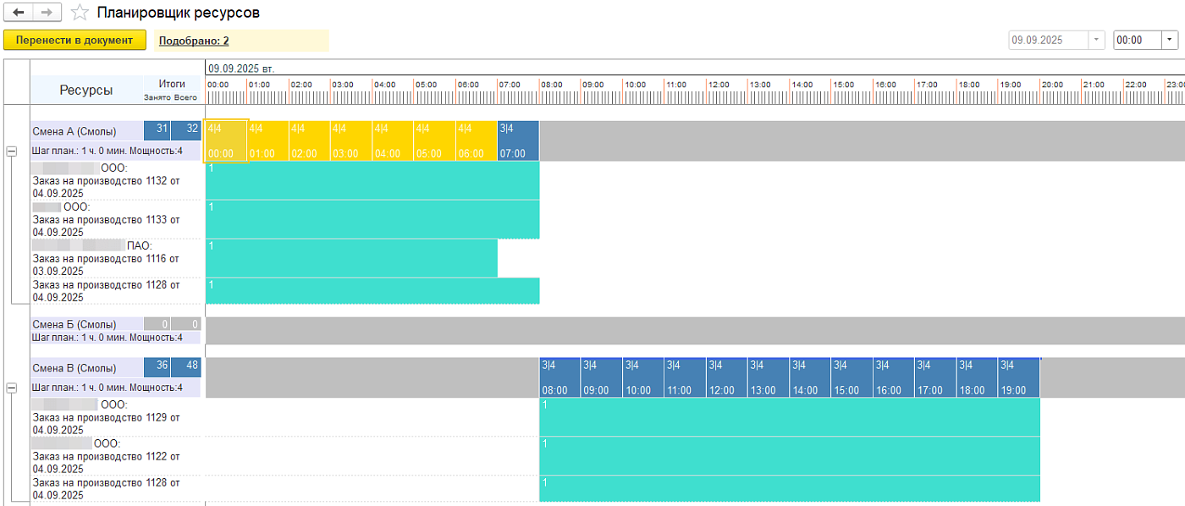Add page to favorites with star

(80, 13)
